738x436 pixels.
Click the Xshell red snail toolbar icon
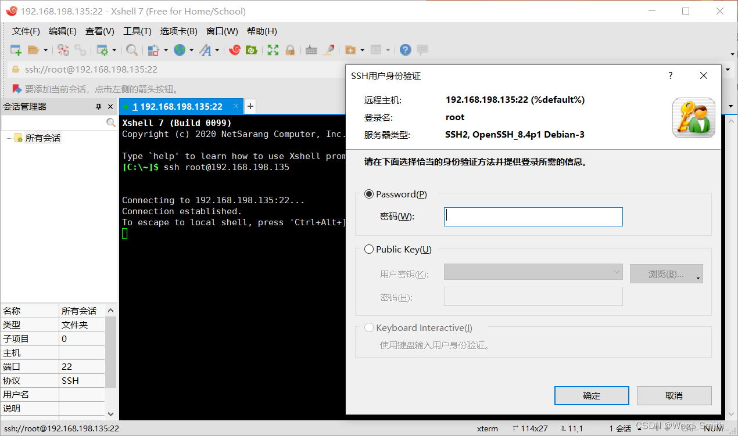tap(235, 50)
